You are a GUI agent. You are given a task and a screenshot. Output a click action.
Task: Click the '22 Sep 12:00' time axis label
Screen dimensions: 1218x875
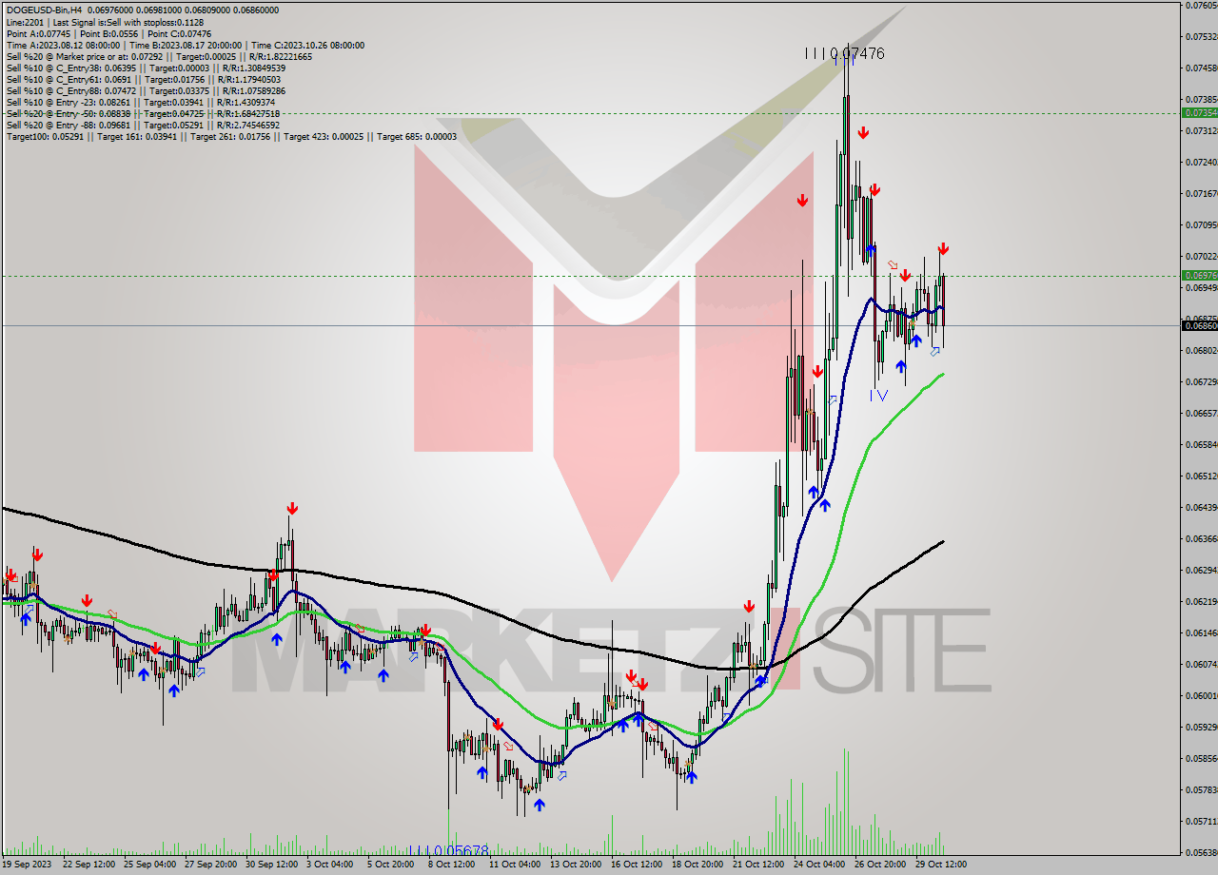click(89, 865)
